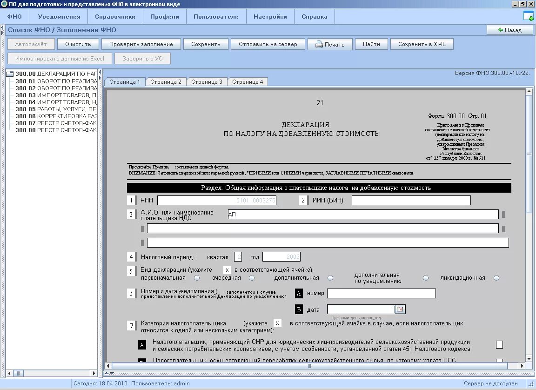
Task: Click the form horizontal scroll right arrow
Action: [522, 366]
